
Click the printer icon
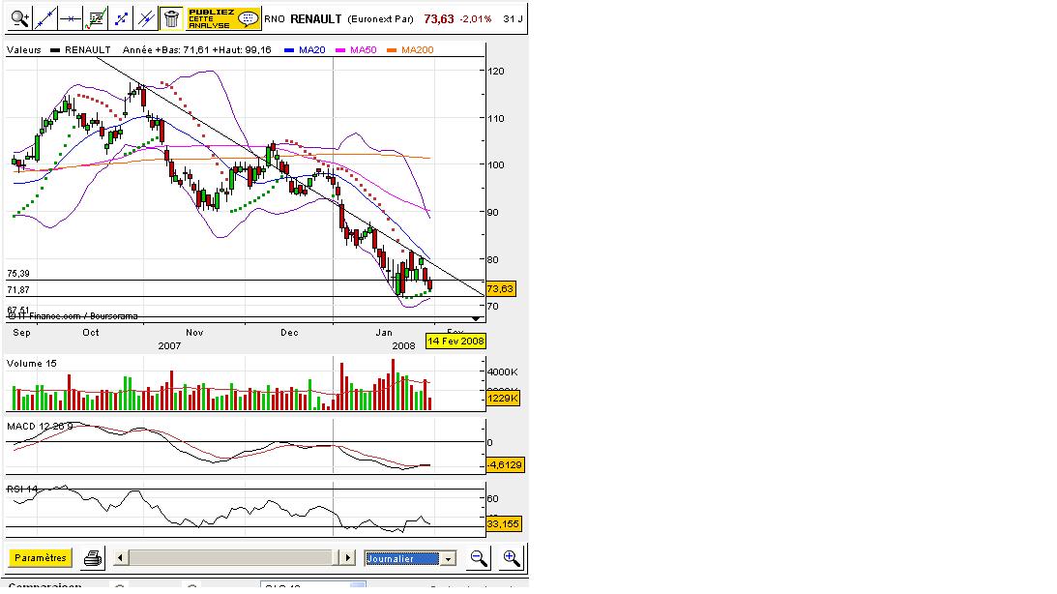click(92, 558)
